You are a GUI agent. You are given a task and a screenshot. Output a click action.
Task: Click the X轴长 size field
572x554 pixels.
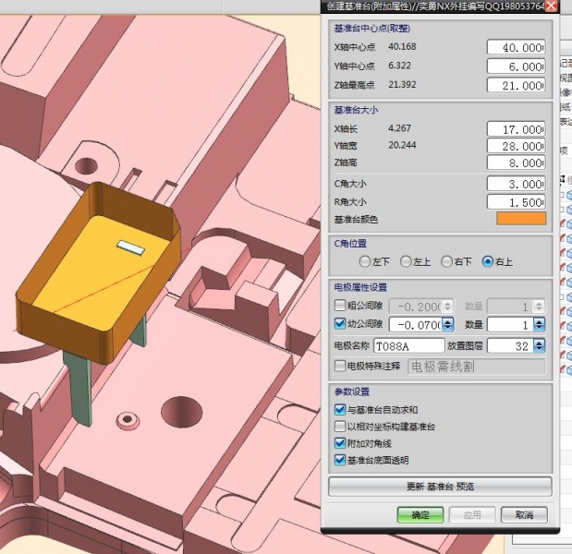point(517,129)
